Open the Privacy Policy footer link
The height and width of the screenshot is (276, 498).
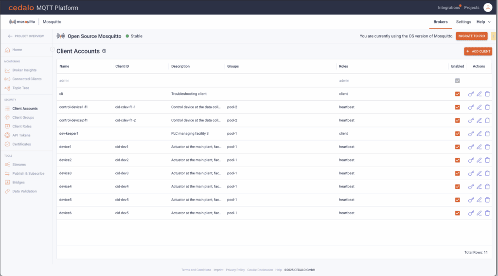[x=235, y=270]
